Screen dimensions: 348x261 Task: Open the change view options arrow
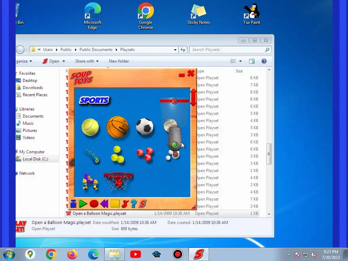[240, 61]
